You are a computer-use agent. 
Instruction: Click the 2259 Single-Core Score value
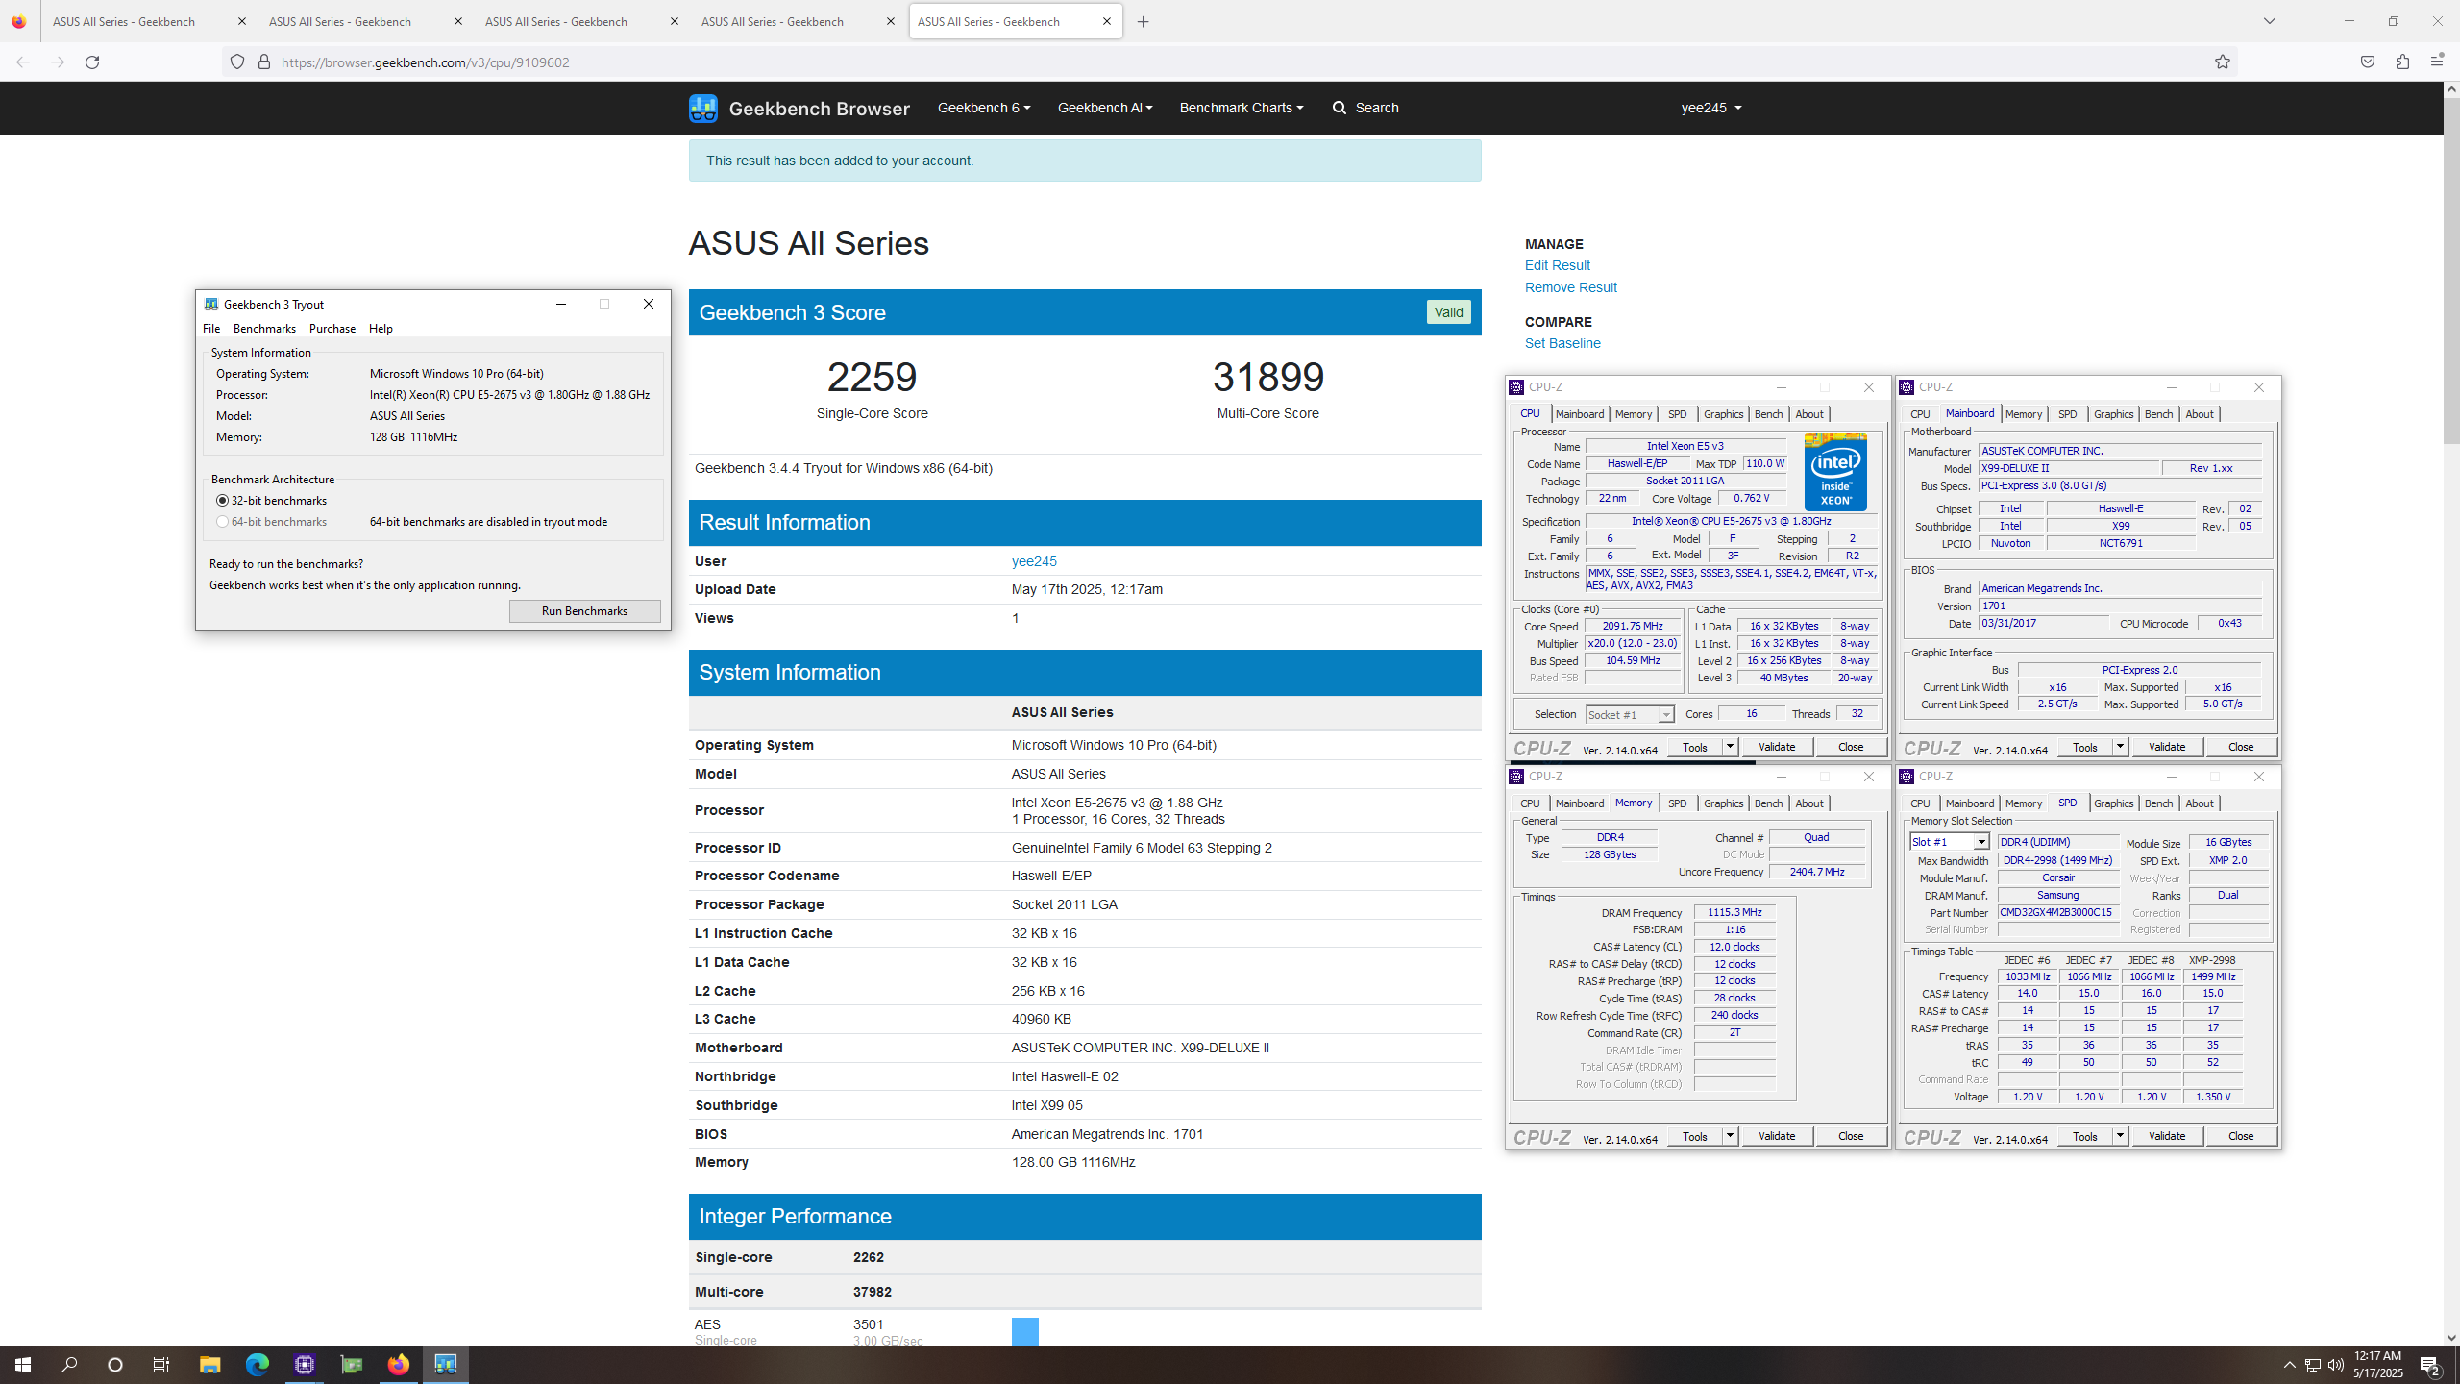tap(872, 377)
